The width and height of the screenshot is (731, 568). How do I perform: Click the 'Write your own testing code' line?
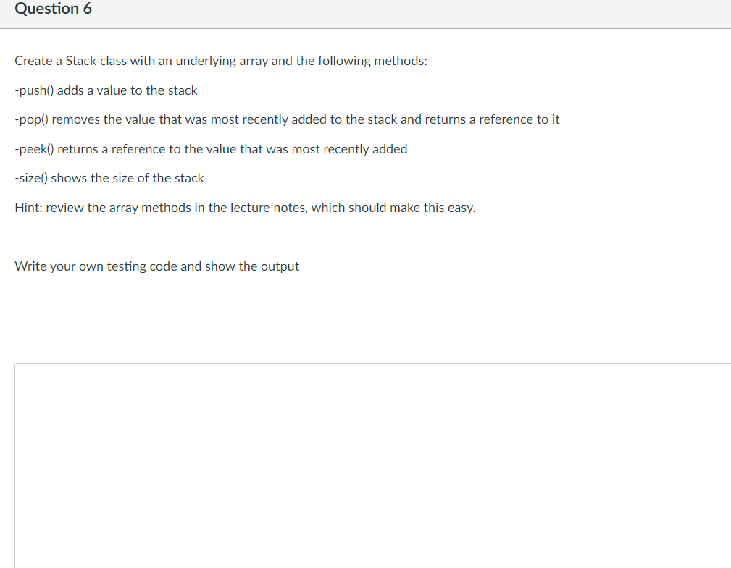click(156, 266)
